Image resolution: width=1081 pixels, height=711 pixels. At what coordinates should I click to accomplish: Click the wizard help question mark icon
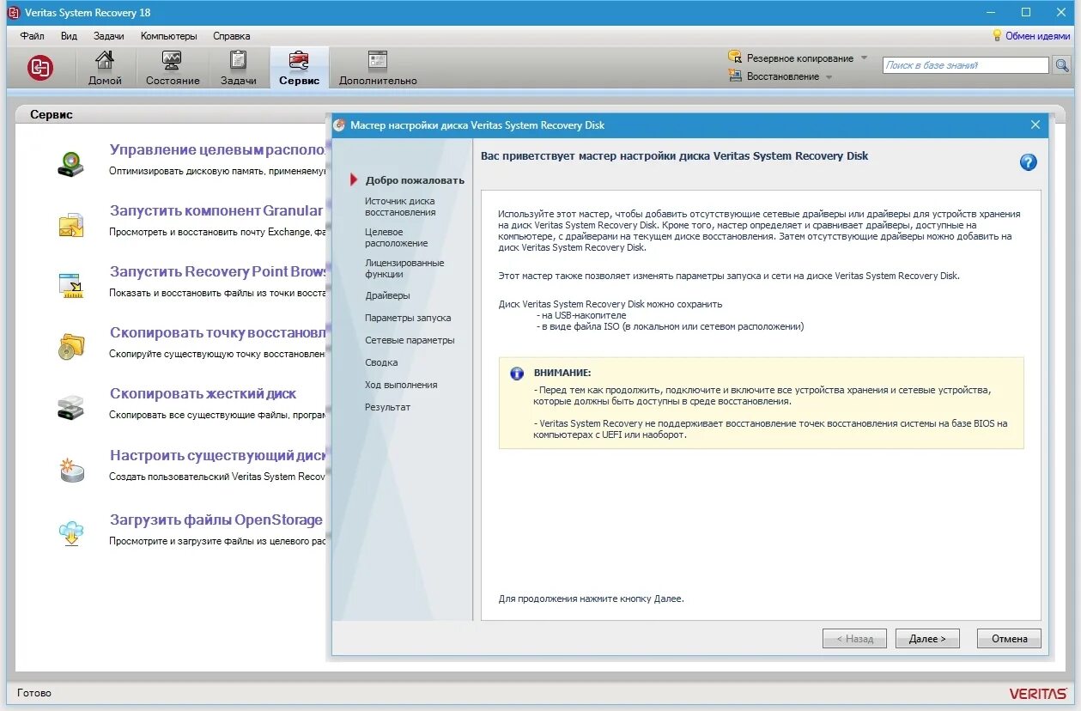tap(1028, 162)
